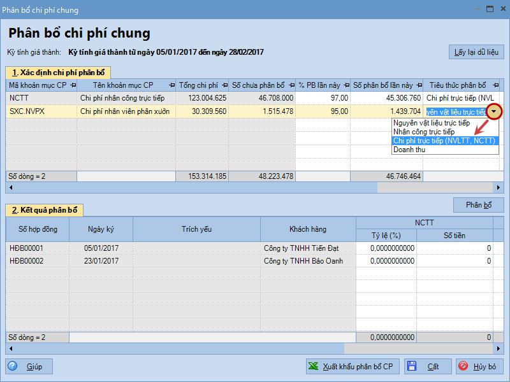Click pin icon on Tên khoản mục CP header
The width and height of the screenshot is (510, 382).
[x=171, y=85]
